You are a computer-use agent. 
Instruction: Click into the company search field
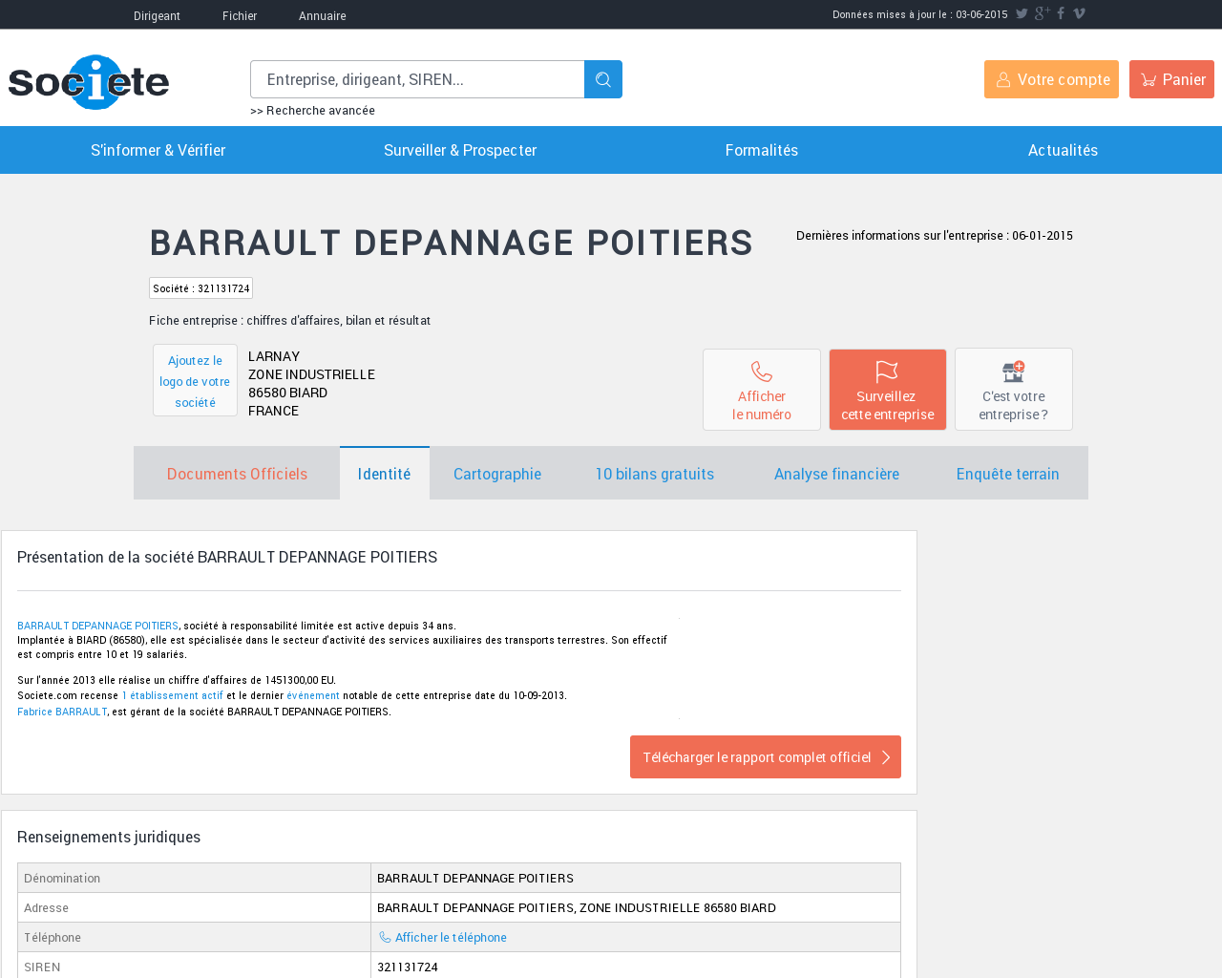pos(417,79)
